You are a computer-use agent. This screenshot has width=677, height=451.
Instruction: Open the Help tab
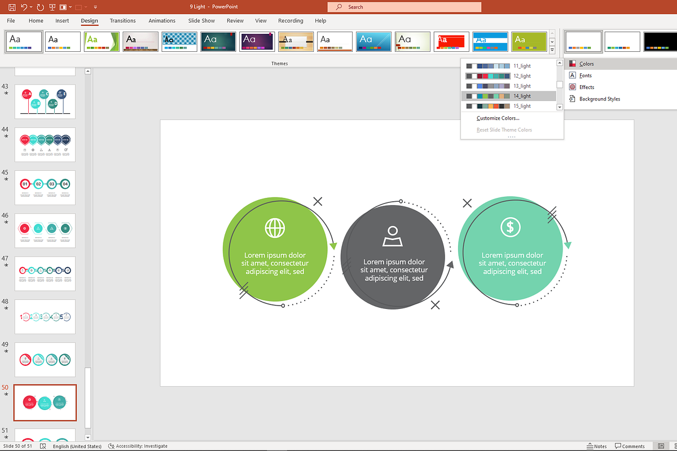(320, 21)
